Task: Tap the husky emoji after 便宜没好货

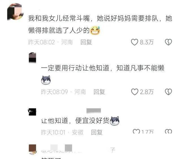Action: [x=115, y=121]
